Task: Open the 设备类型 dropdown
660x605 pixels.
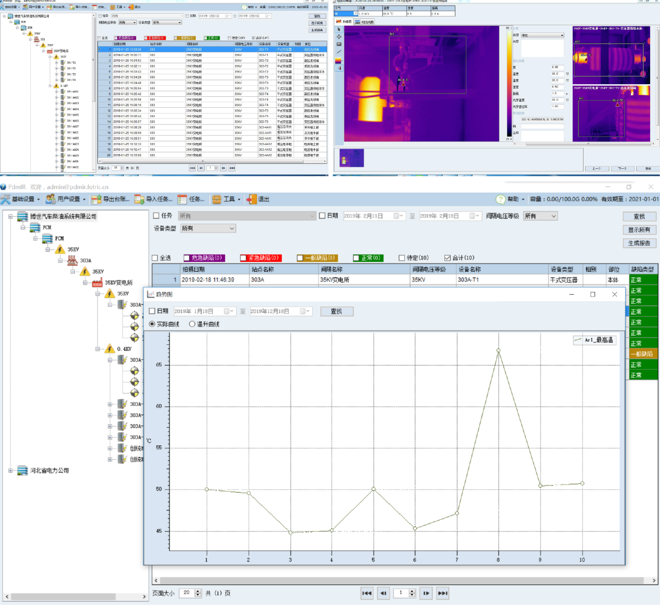Action: tap(208, 228)
